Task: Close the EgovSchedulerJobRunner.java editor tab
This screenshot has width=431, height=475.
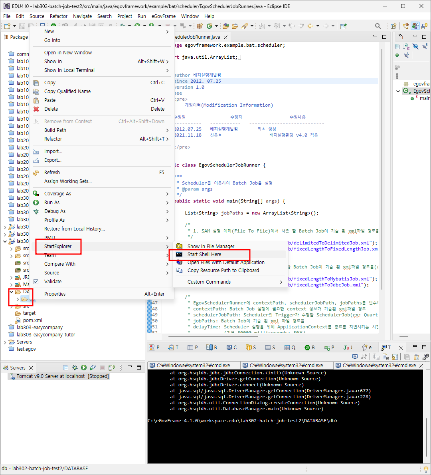Action: click(225, 37)
